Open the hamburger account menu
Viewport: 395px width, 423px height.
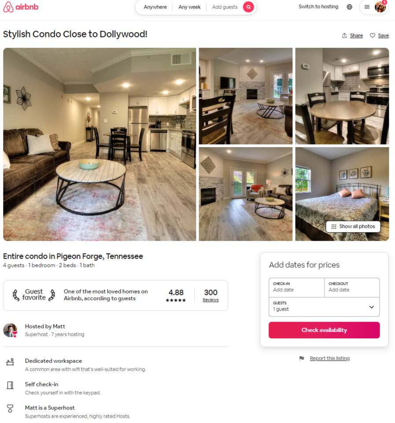[367, 7]
